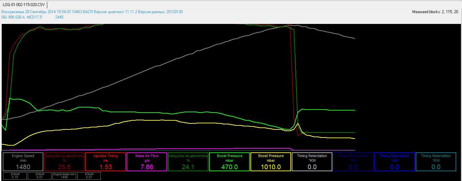462x181 pixels.
Task: Select the yellow Boost Pressure 1010.0 box
Action: [271, 162]
